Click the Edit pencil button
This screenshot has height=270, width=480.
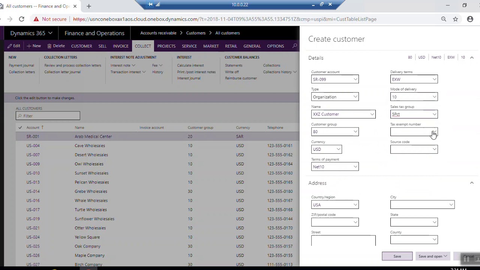pyautogui.click(x=14, y=46)
